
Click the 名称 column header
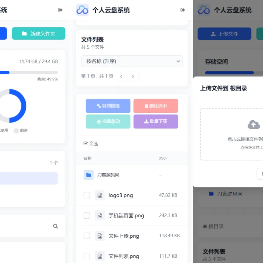[x=87, y=158]
